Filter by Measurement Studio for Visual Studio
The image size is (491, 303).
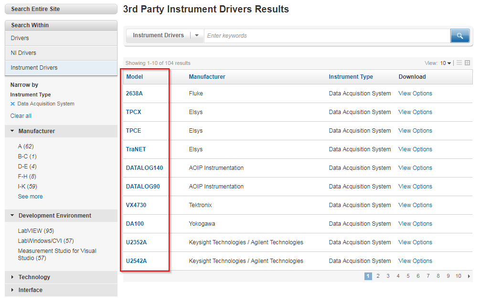pos(57,254)
